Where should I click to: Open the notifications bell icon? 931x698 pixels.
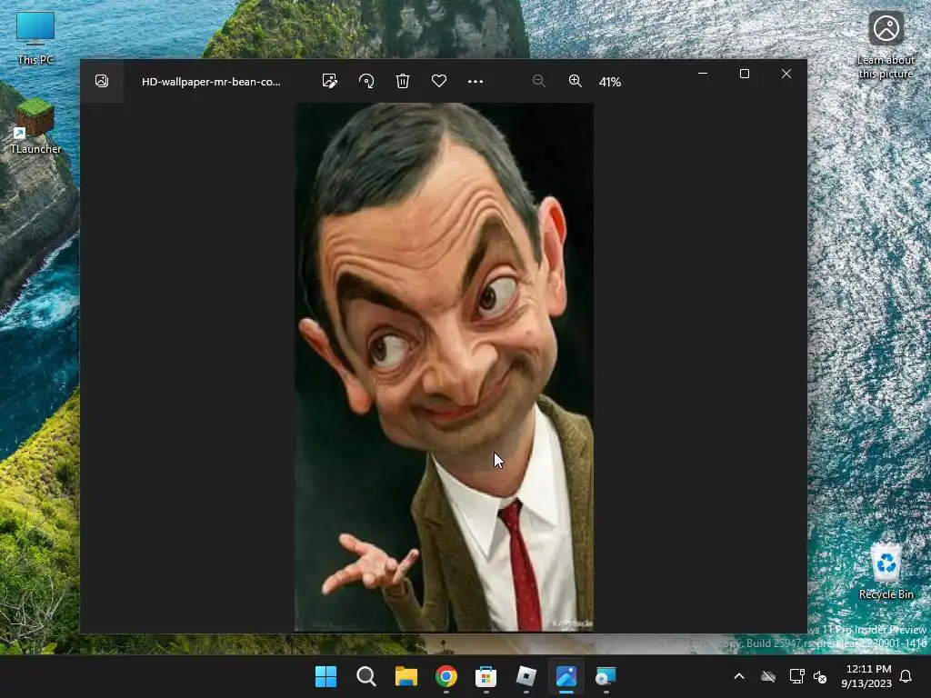coord(906,676)
